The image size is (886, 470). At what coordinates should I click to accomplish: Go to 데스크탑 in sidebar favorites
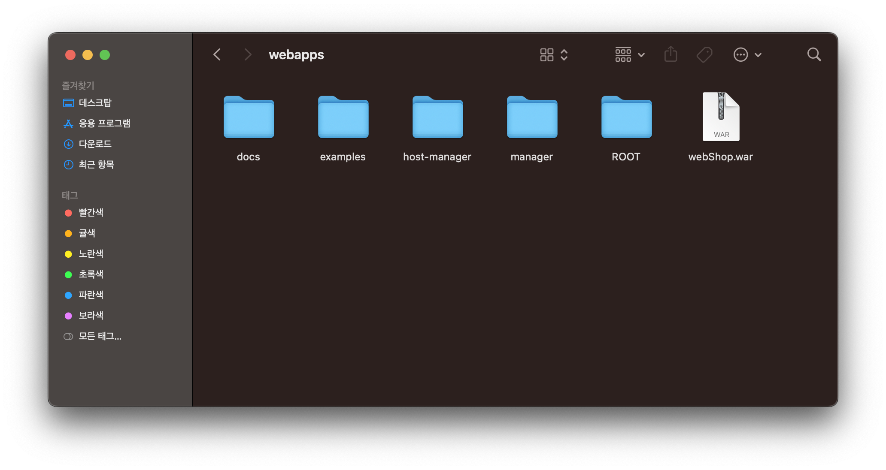click(95, 103)
